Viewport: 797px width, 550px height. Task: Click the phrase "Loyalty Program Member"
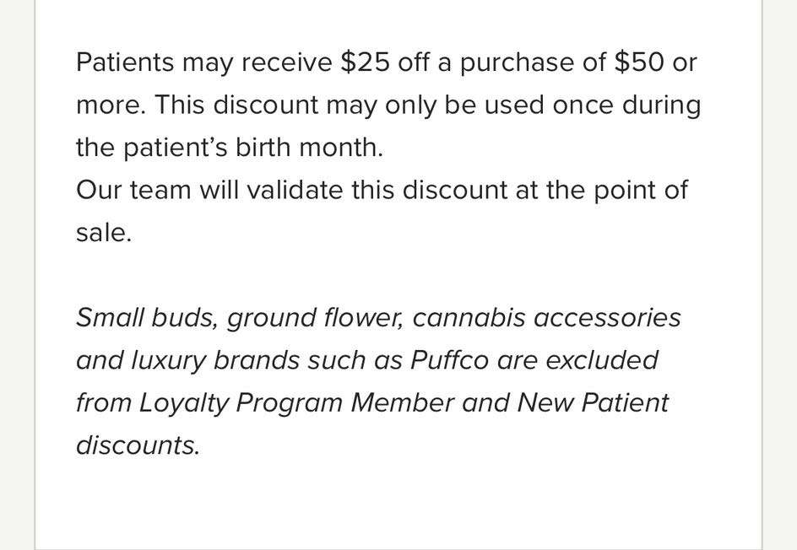(x=296, y=403)
